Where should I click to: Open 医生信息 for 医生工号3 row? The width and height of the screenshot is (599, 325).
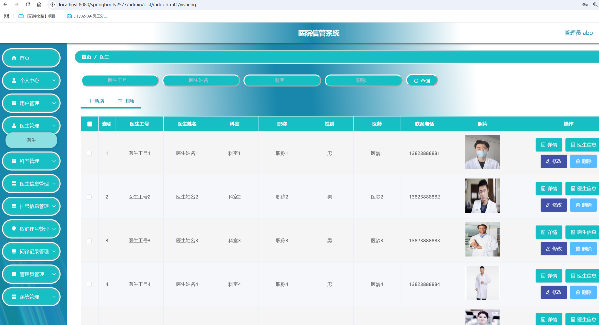582,232
